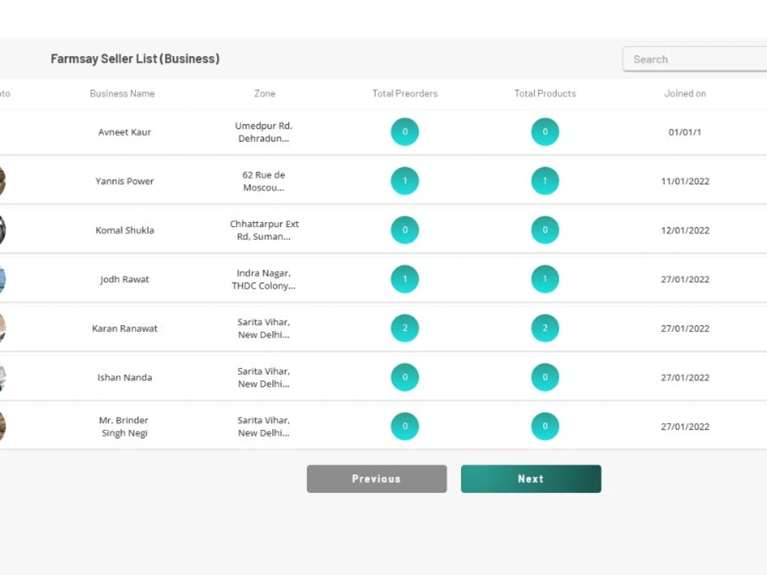Click the 01/01/1 joined date
The image size is (767, 575).
[x=685, y=132]
